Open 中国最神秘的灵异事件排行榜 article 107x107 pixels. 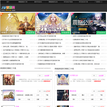[x=46, y=64]
